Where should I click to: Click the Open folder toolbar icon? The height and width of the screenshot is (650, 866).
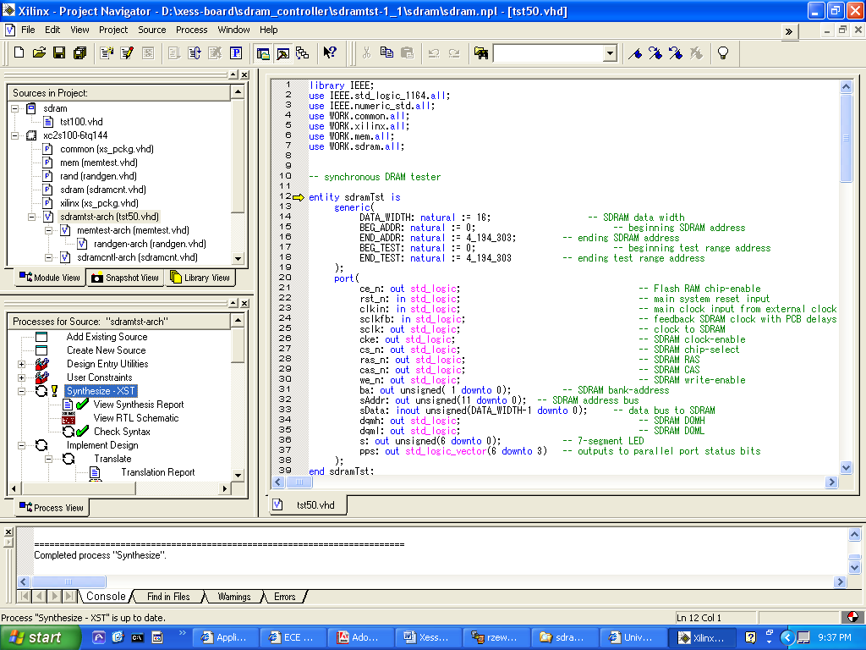(x=39, y=52)
